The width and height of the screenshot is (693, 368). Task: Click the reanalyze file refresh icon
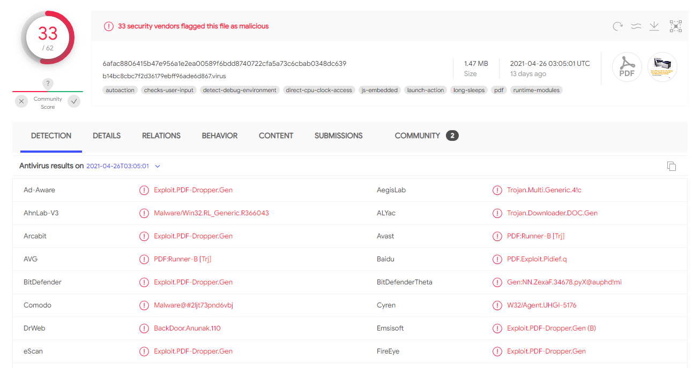[617, 26]
